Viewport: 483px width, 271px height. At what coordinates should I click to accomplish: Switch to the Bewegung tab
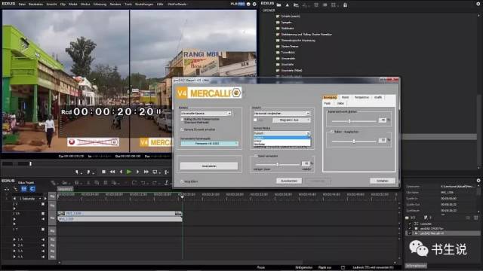click(330, 97)
